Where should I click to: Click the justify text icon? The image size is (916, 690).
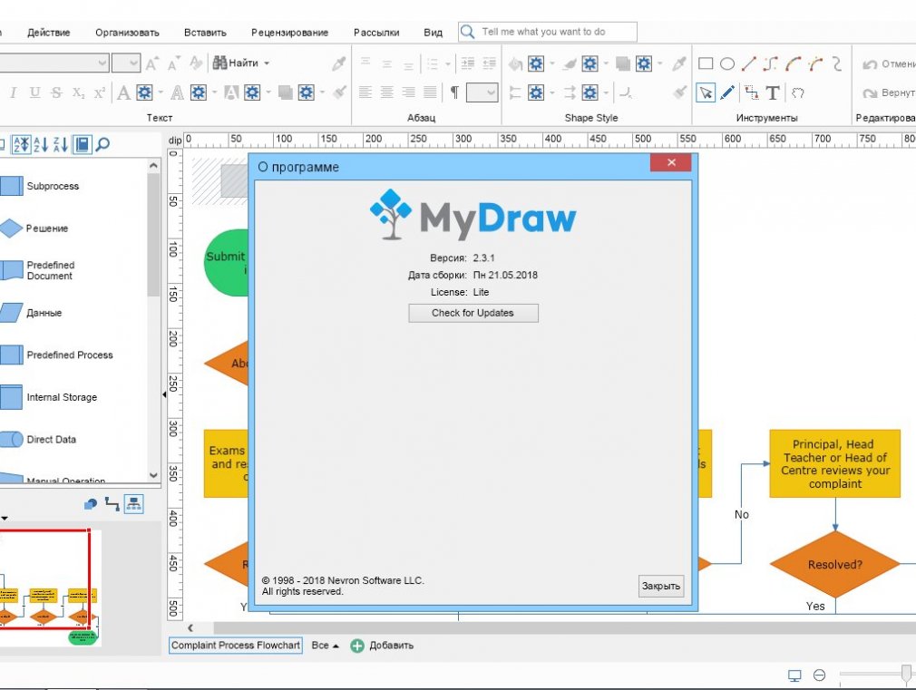pyautogui.click(x=430, y=92)
